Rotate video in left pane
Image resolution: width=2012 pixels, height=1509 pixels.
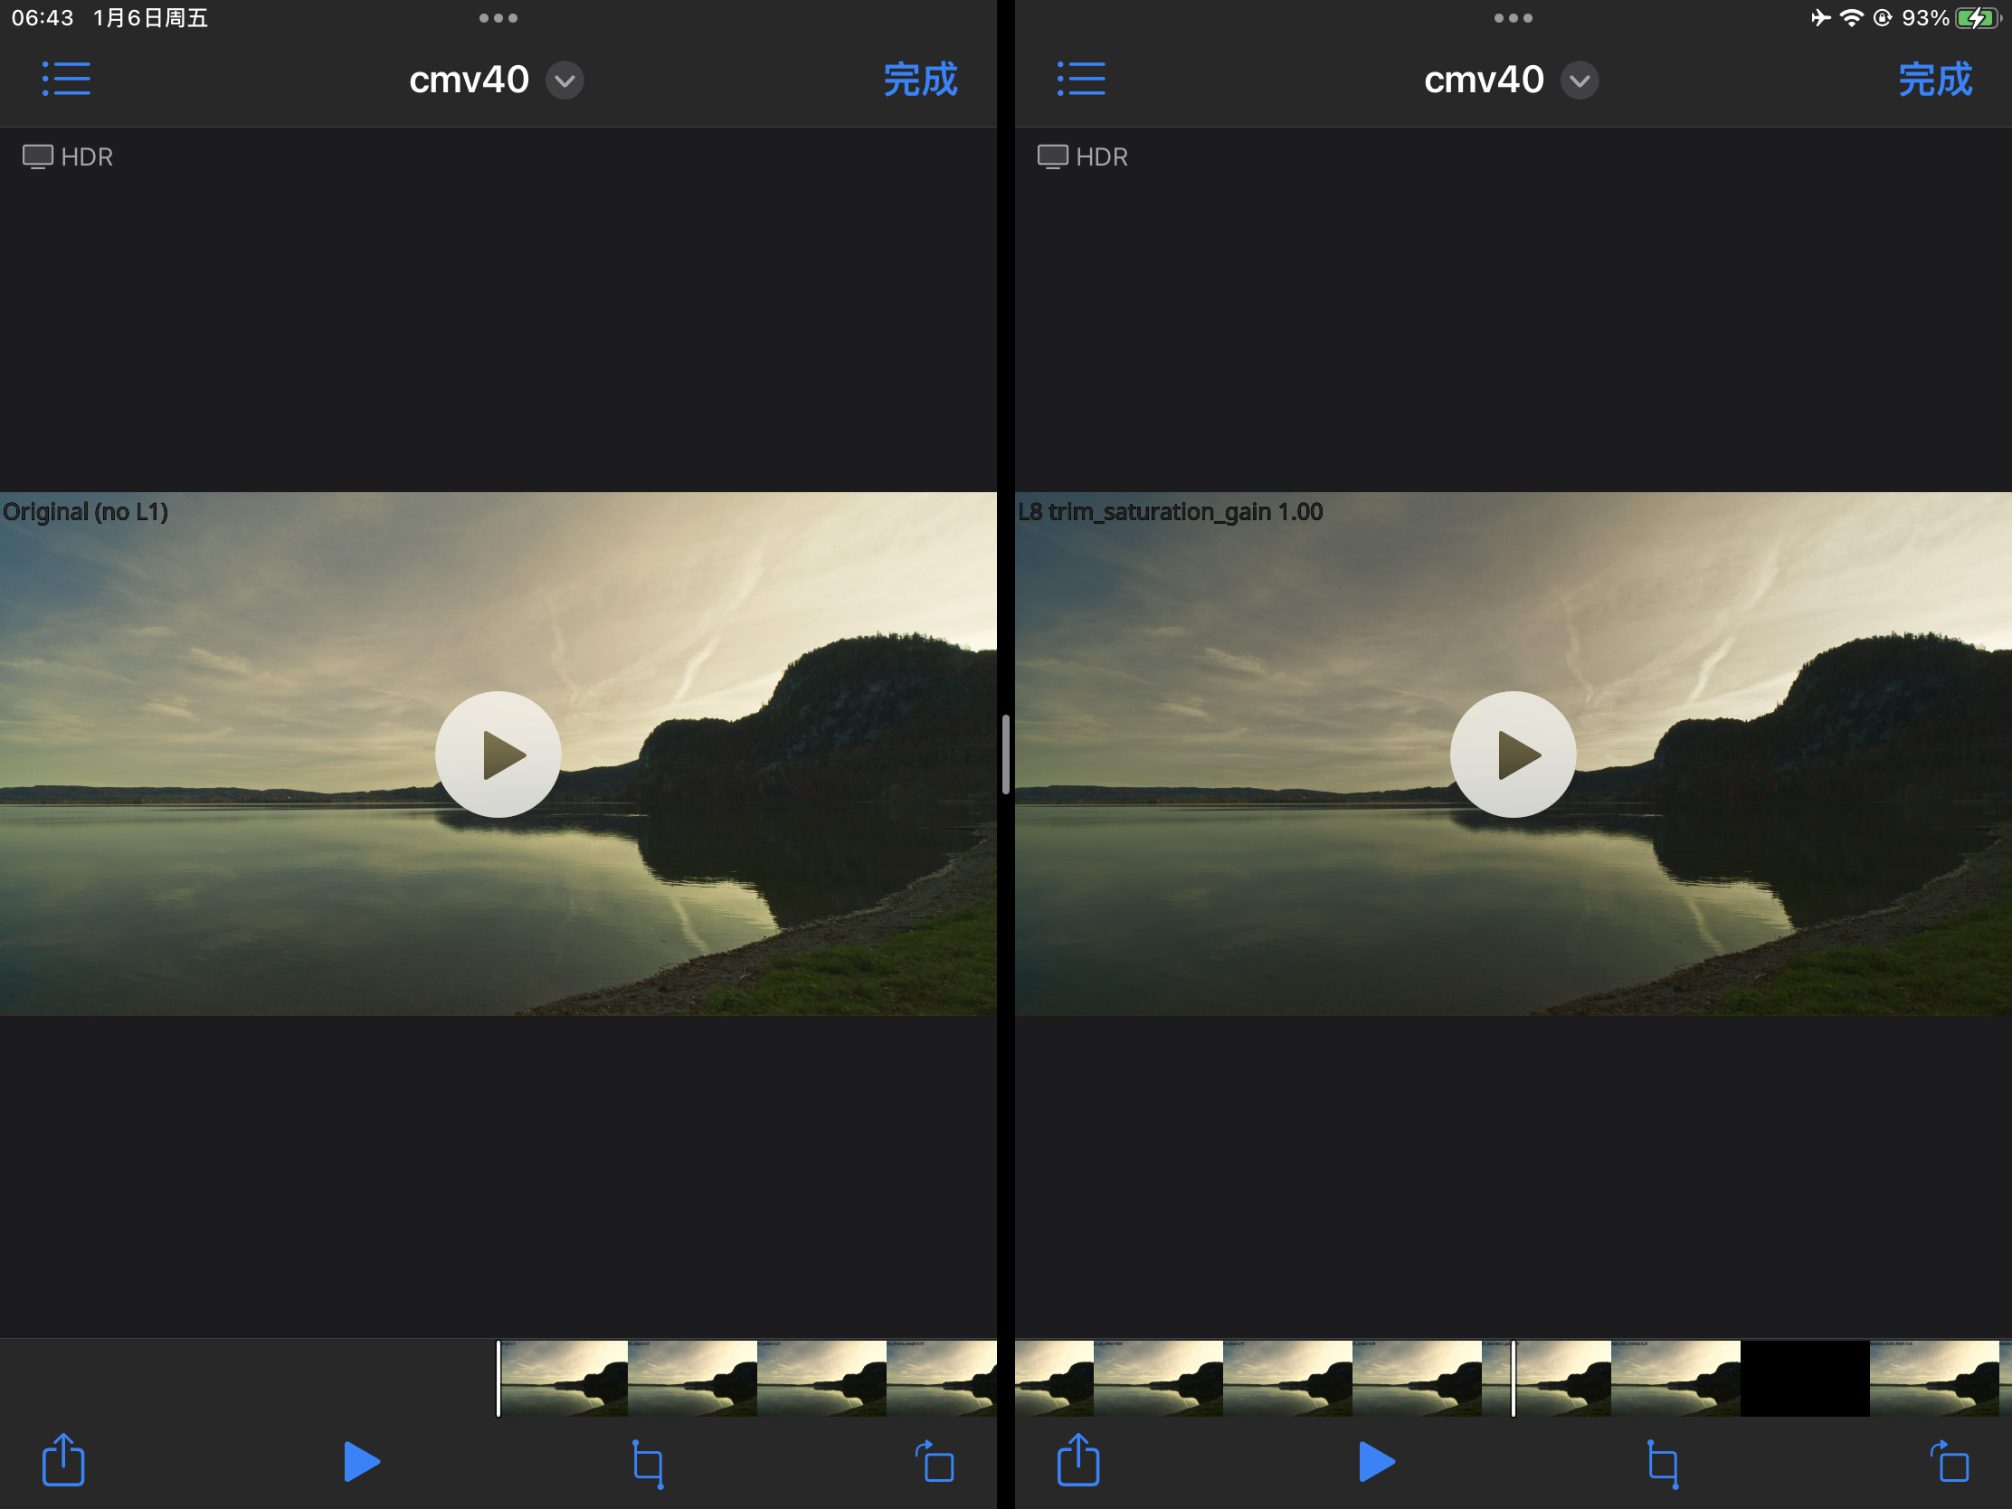[935, 1462]
